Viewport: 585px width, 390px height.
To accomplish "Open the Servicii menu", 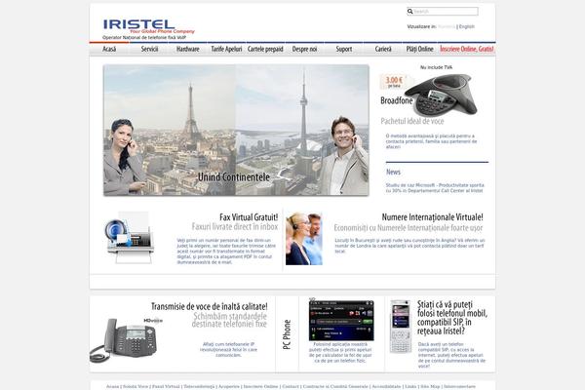I will [x=149, y=49].
